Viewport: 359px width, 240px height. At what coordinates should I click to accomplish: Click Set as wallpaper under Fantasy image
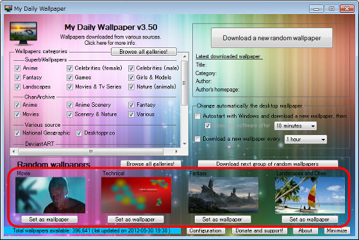pos(222,219)
